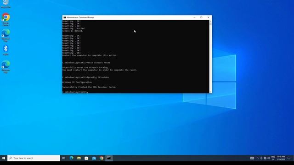Click the console scrollbar up arrow
Screen dimensions: 294x165
point(210,21)
